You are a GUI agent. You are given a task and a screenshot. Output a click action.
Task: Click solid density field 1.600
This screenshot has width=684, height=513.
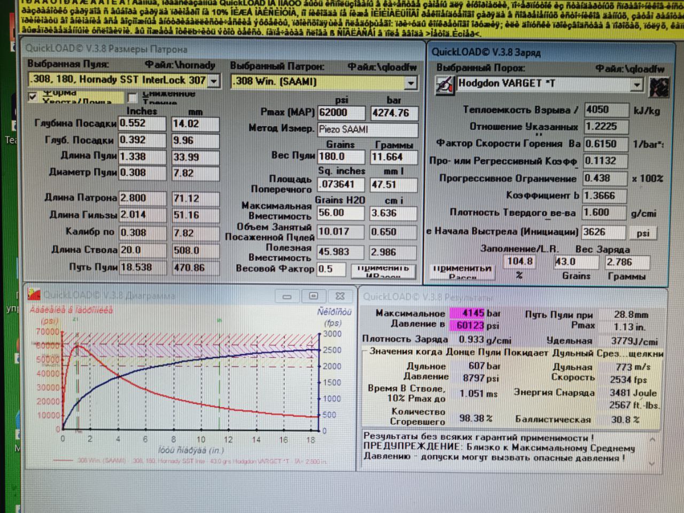pos(603,213)
